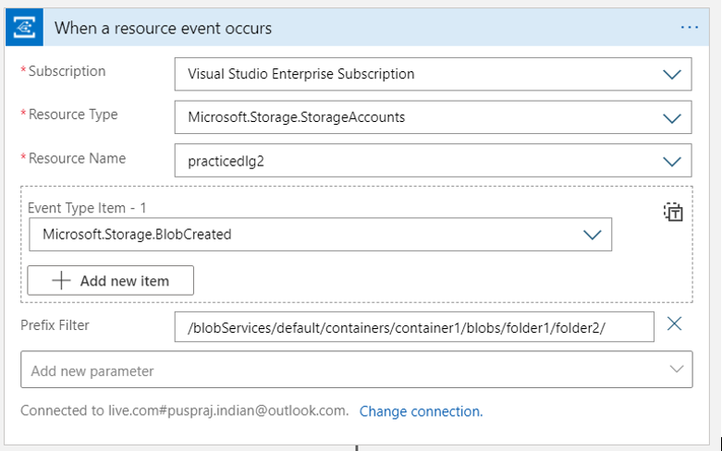Remove the Prefix Filter parameter
Viewport: 722px width, 451px height.
674,324
